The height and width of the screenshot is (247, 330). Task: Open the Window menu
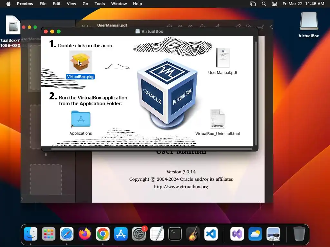tap(119, 4)
